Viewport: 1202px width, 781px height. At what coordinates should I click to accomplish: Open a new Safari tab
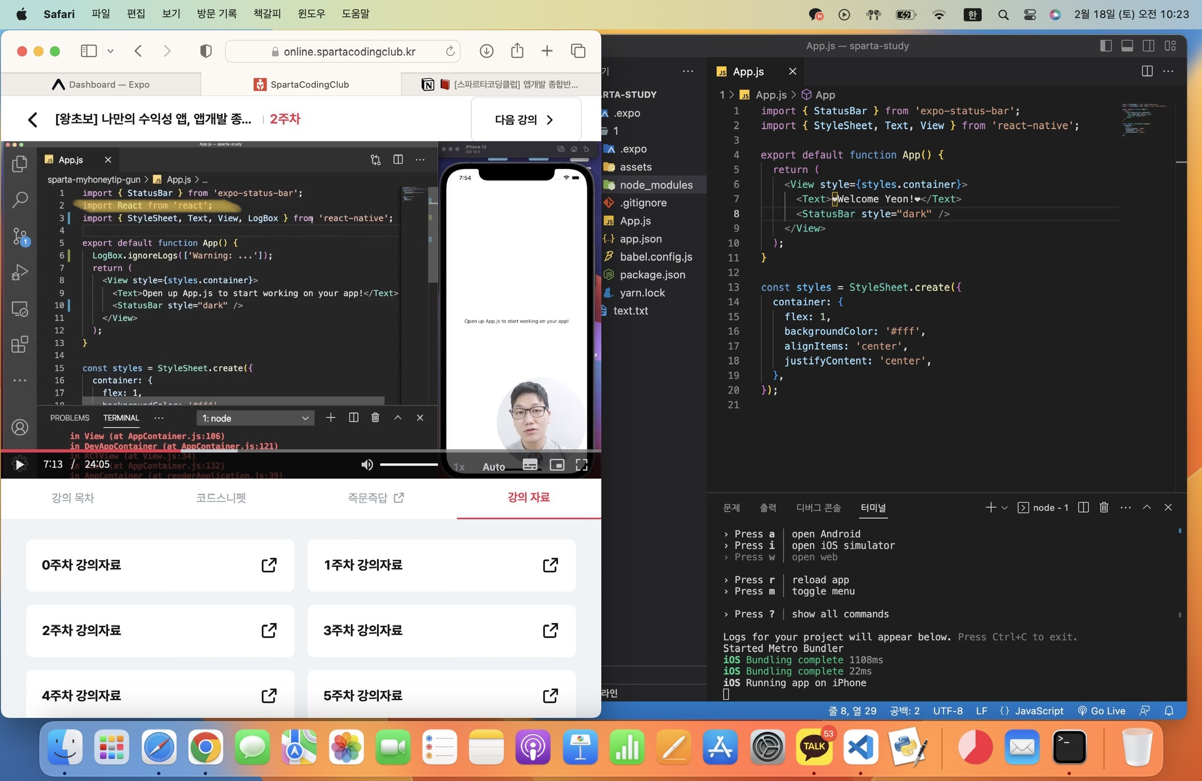pos(547,51)
